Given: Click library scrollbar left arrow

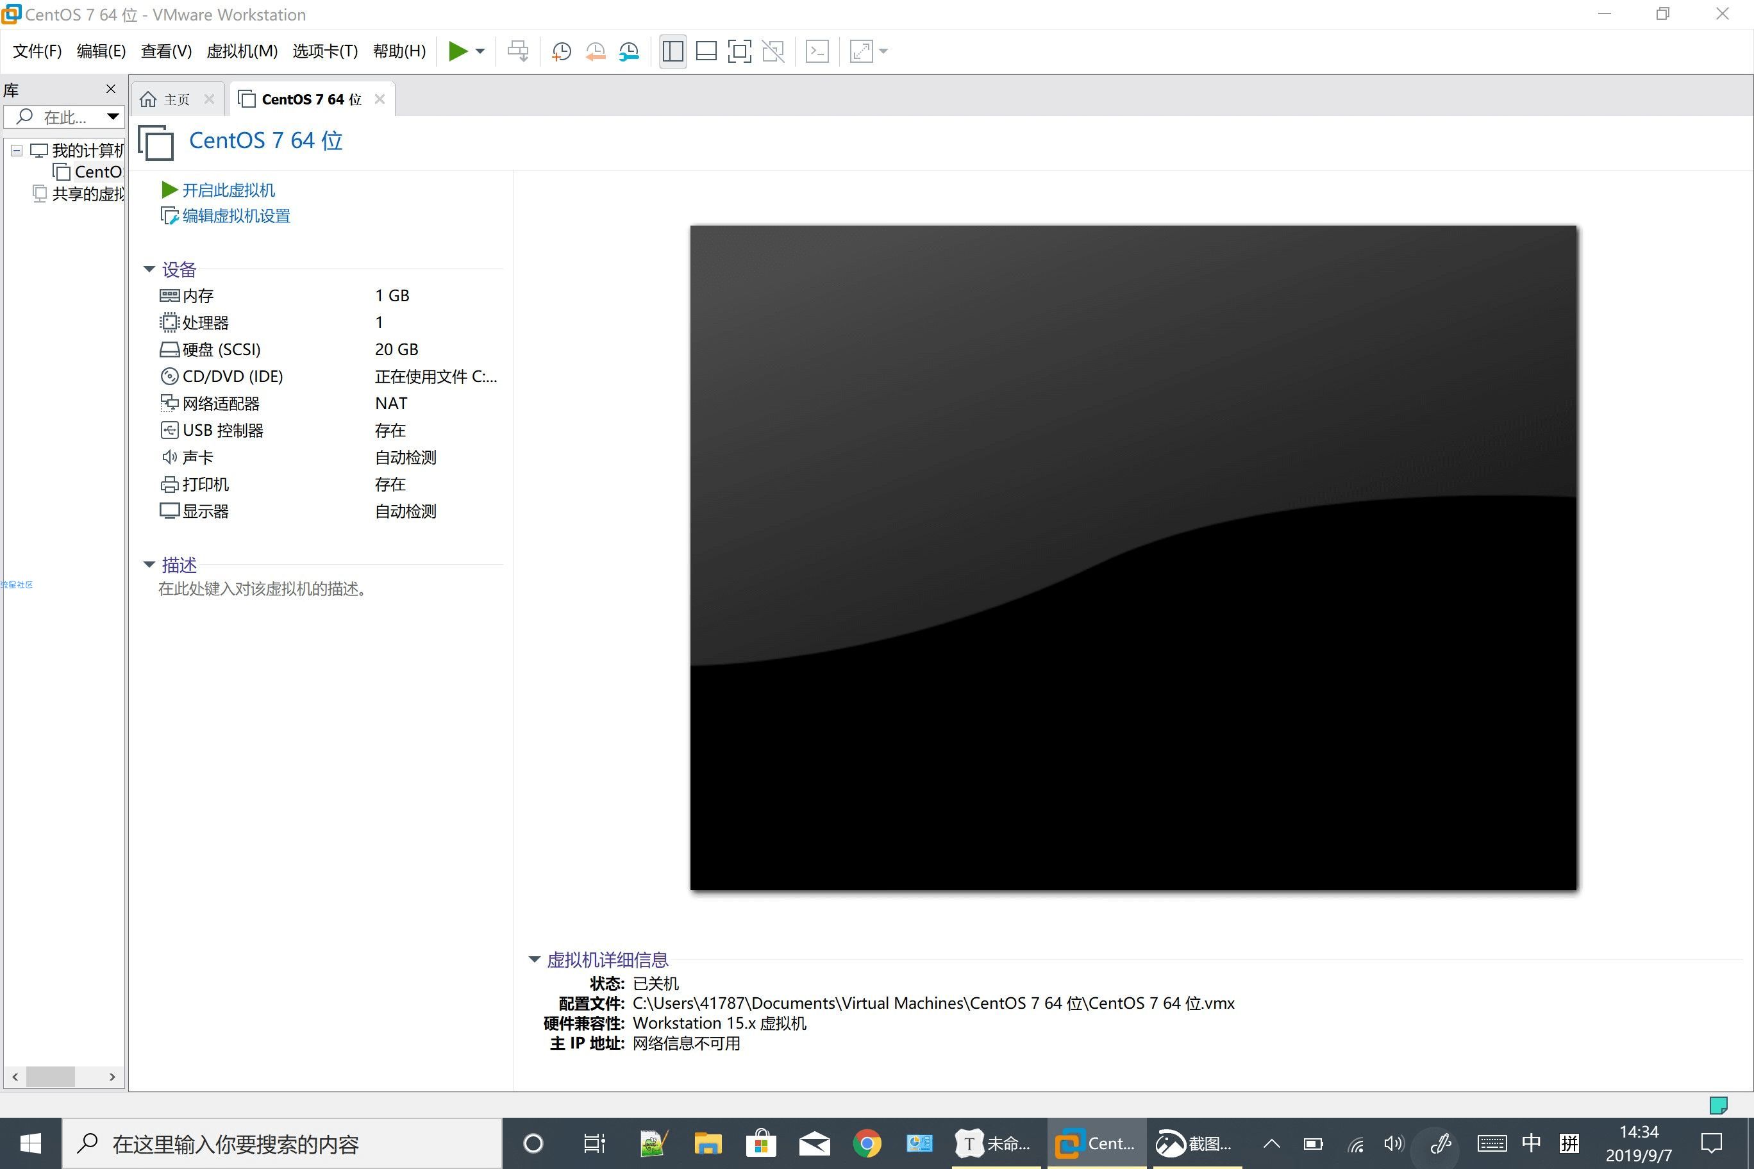Looking at the screenshot, I should tap(15, 1077).
